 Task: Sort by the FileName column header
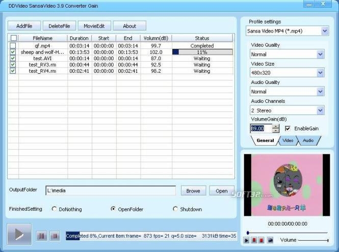coord(43,38)
